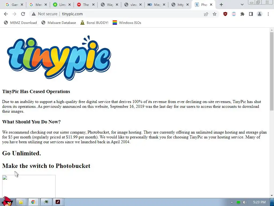
Task: Click the forward navigation arrow
Action: point(14,14)
